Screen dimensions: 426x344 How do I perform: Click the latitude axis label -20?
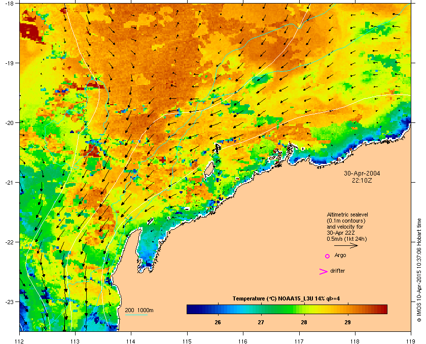9,123
